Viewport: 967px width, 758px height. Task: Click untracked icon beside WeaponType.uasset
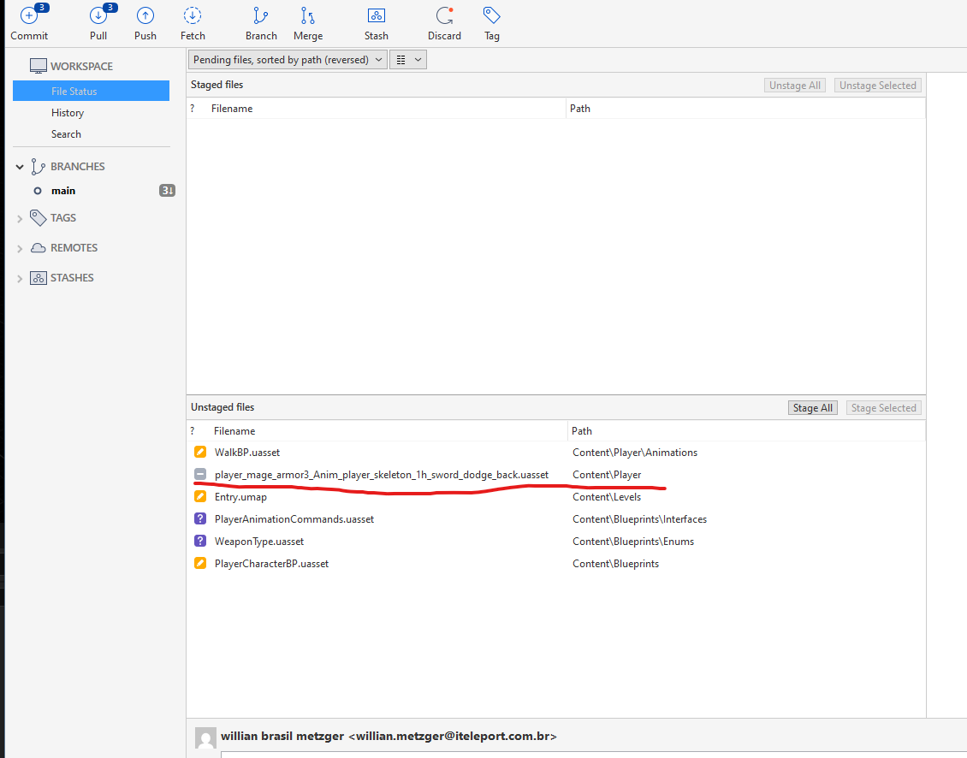199,541
